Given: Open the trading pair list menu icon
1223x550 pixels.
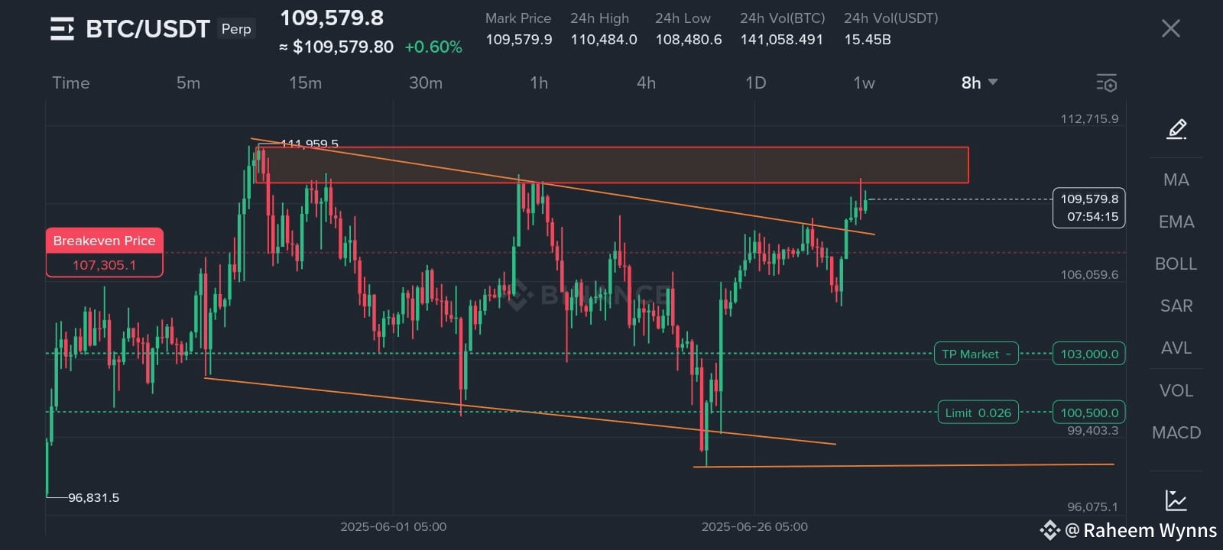Looking at the screenshot, I should pyautogui.click(x=62, y=29).
